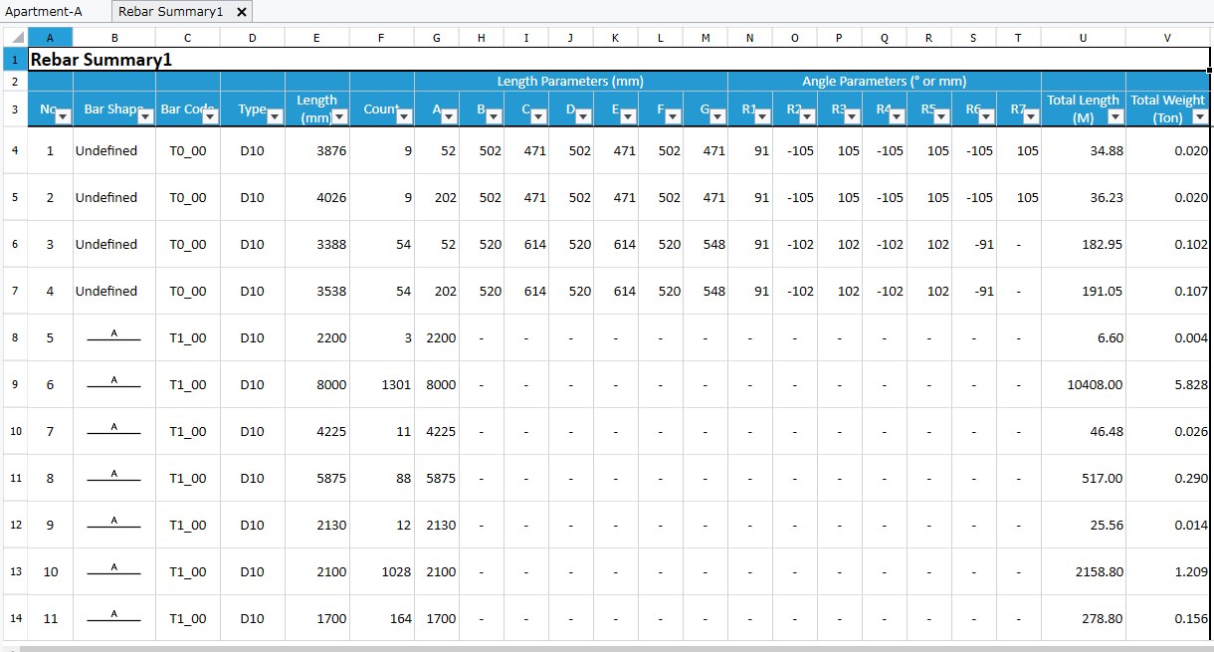Open the No column filter dropdown
1214x652 pixels.
[63, 116]
